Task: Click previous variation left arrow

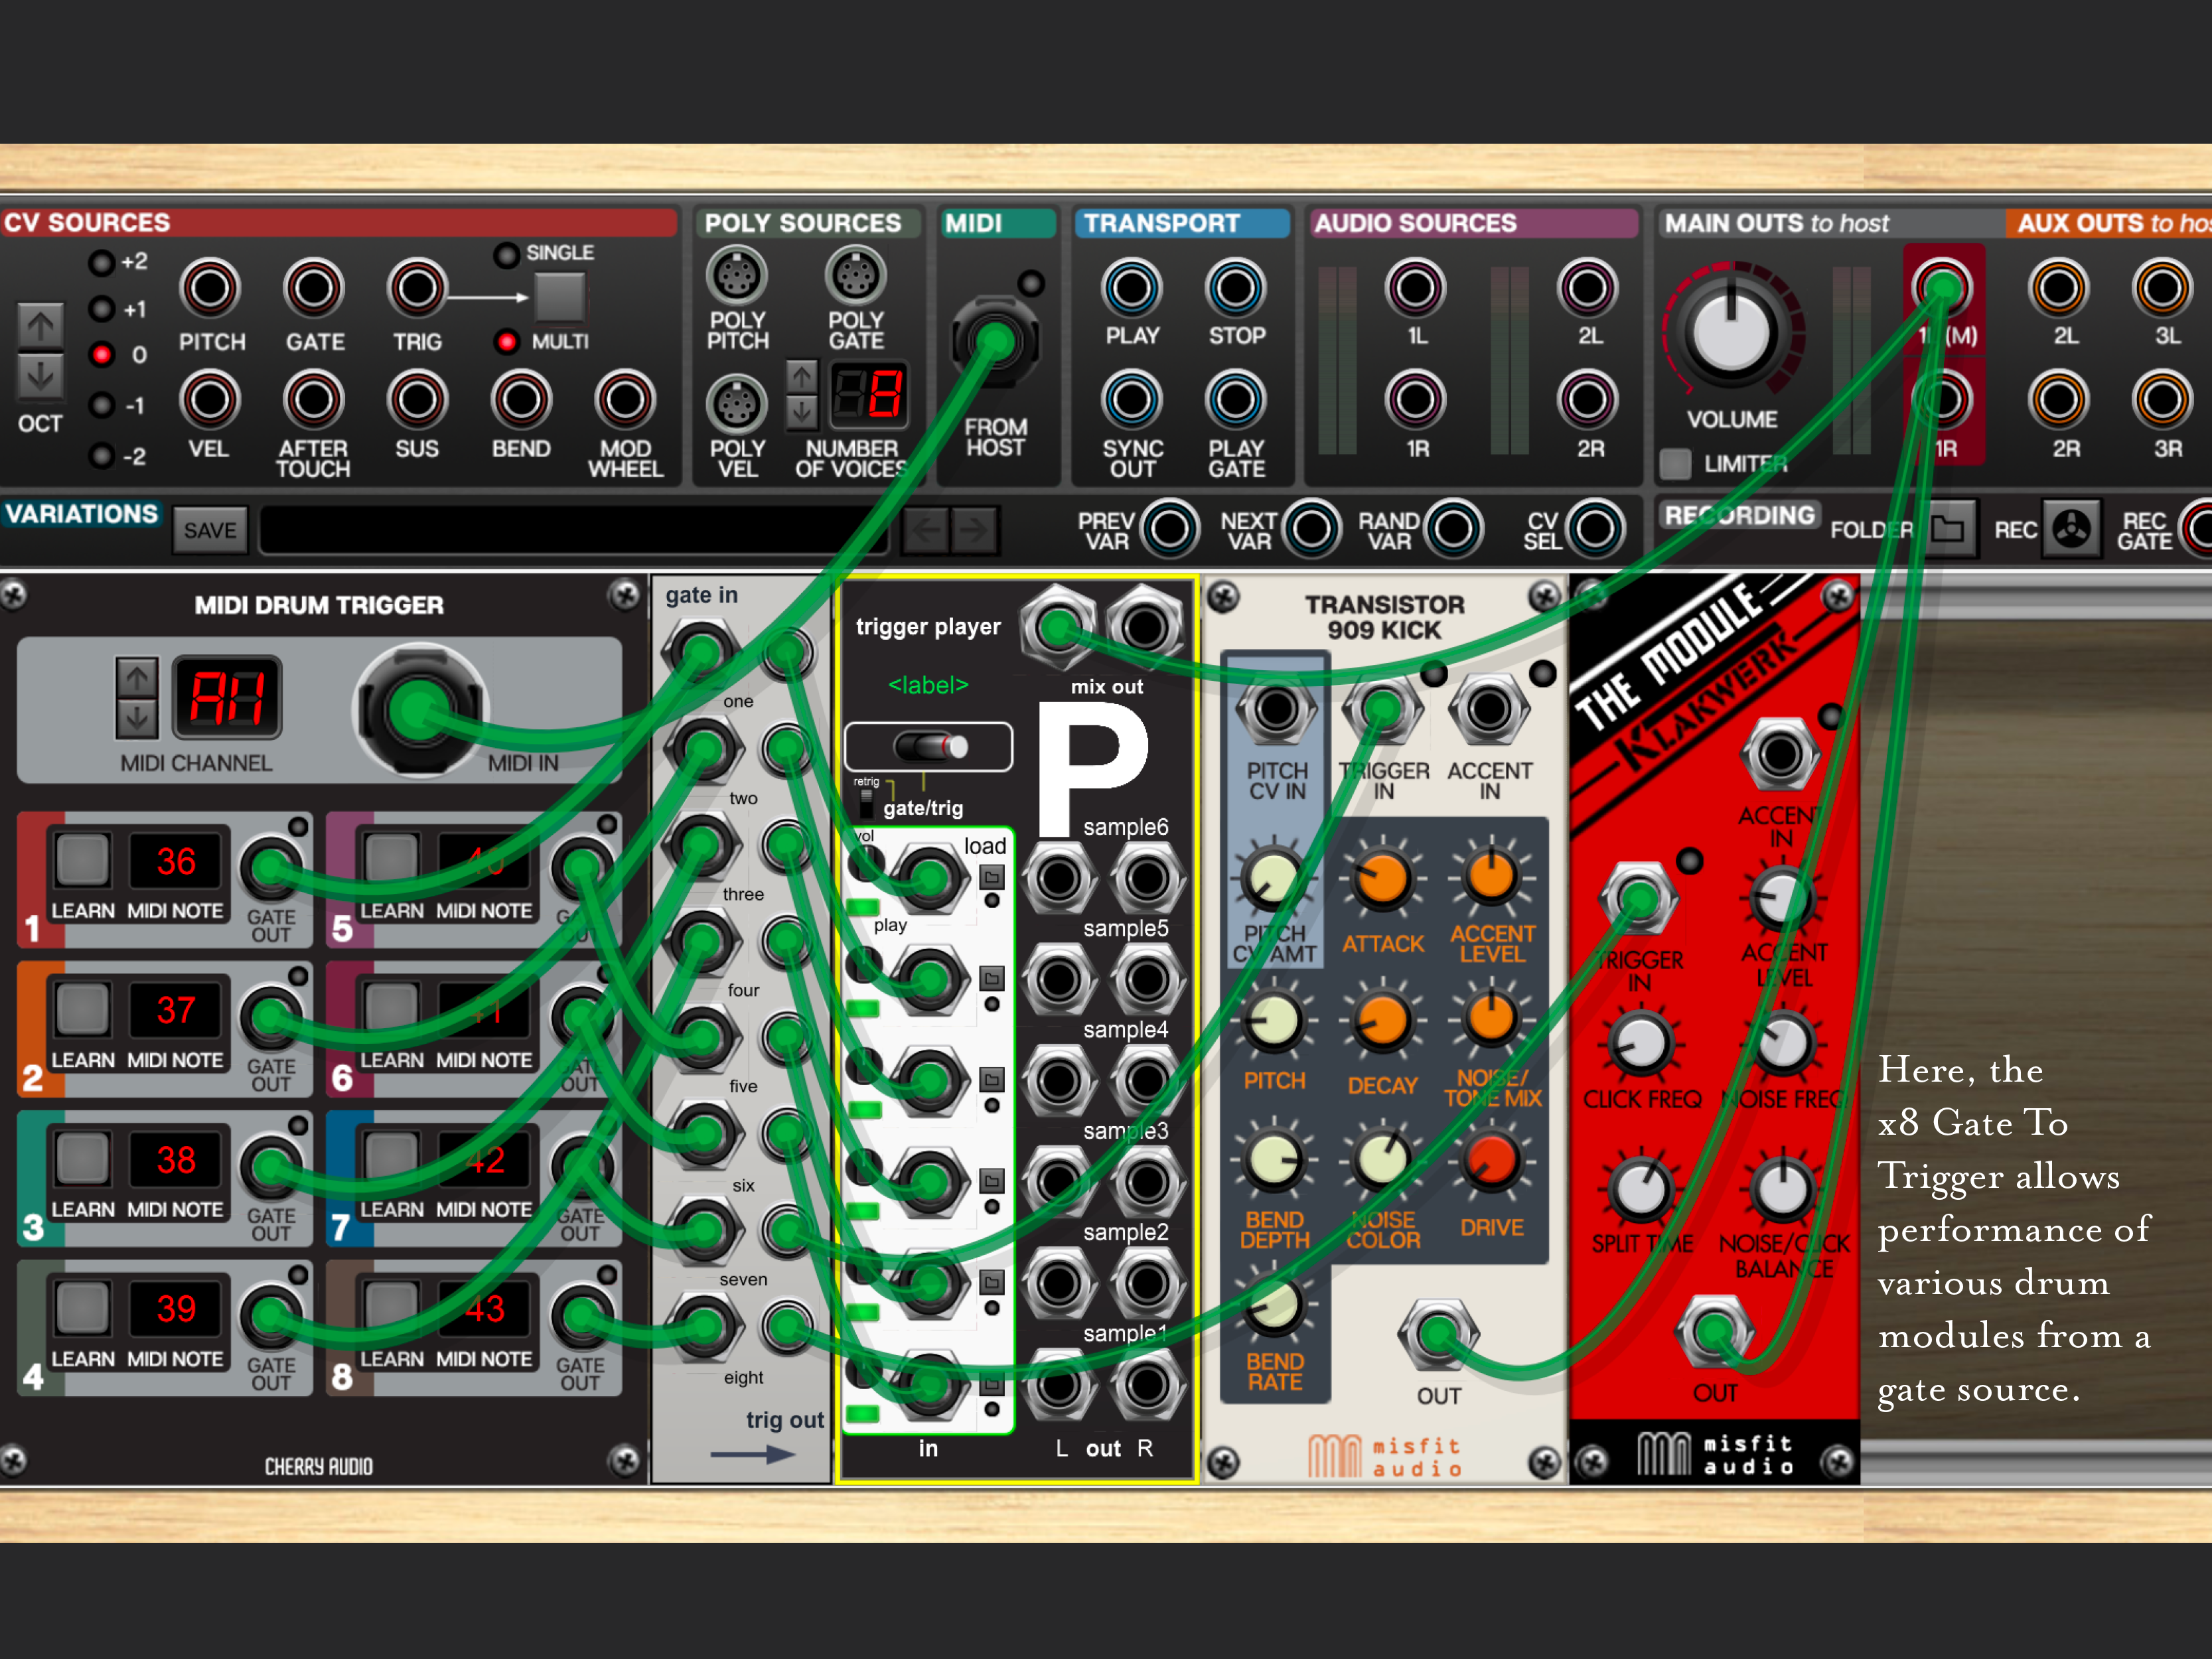Action: coord(926,530)
